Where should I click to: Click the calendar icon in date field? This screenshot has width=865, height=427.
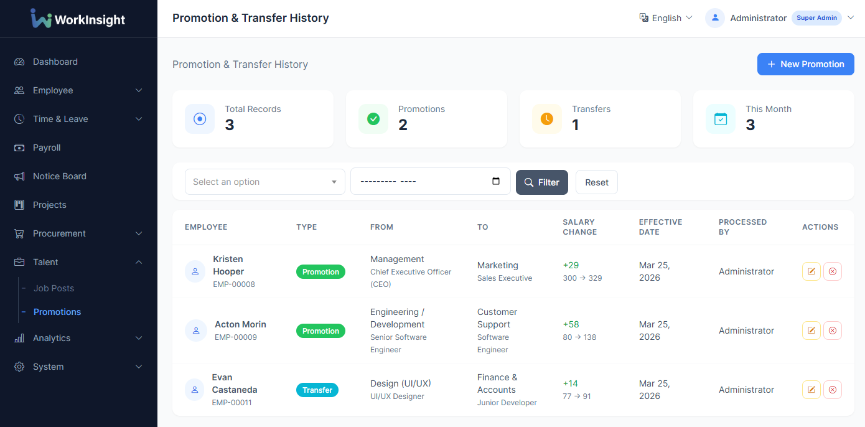[x=496, y=181]
